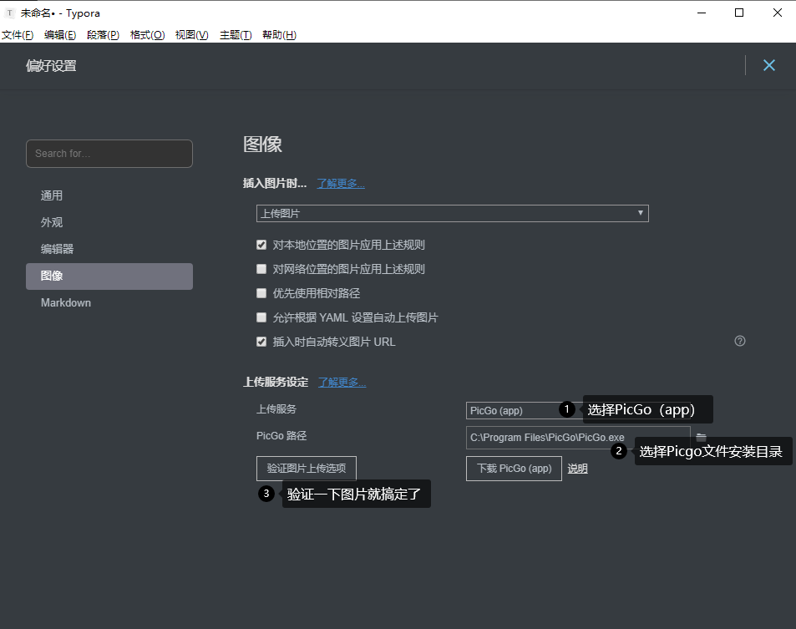Click the 验证图片上传选项 button

tap(306, 468)
